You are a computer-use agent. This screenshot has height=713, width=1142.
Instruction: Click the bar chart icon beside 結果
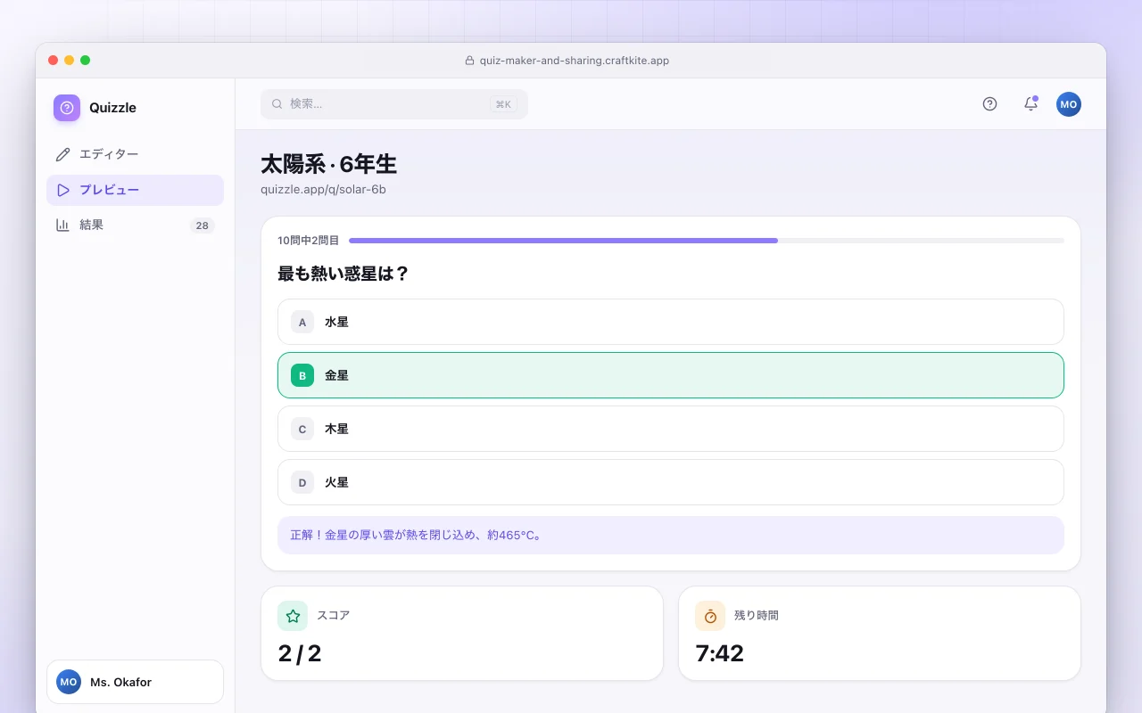click(62, 225)
